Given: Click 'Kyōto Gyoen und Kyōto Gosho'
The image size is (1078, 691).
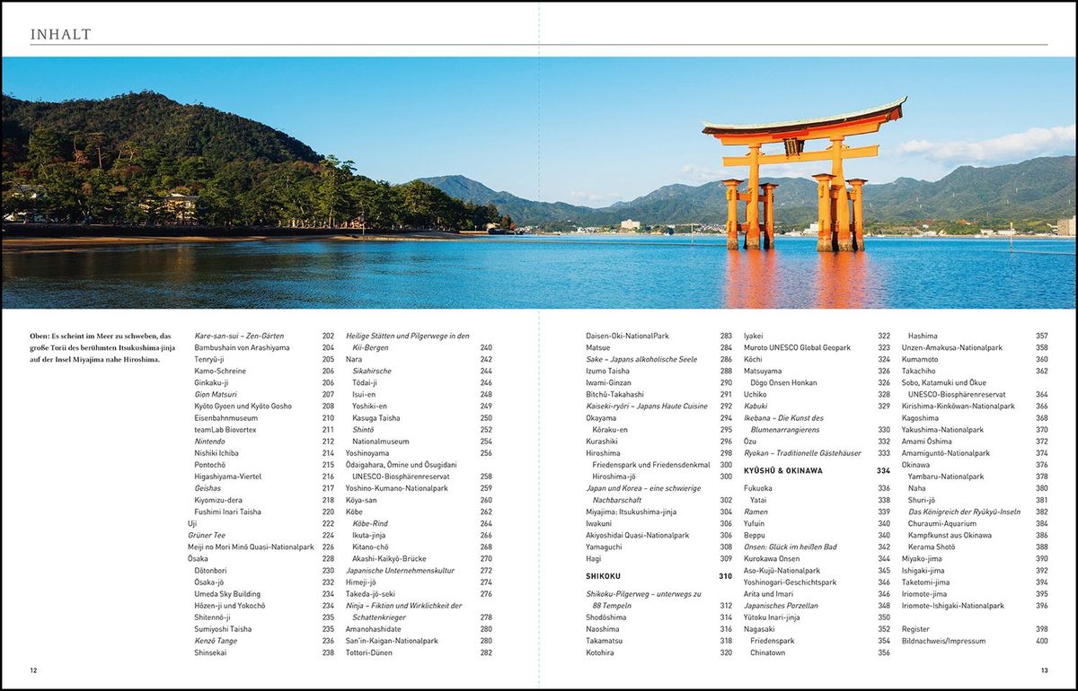Looking at the screenshot, I should click(245, 406).
